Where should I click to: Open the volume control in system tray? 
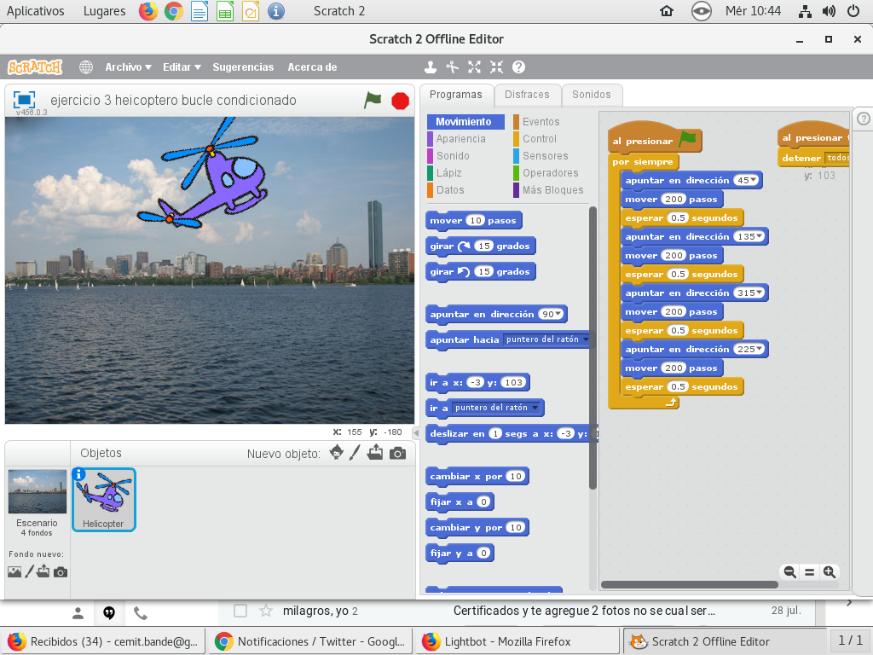pos(829,11)
